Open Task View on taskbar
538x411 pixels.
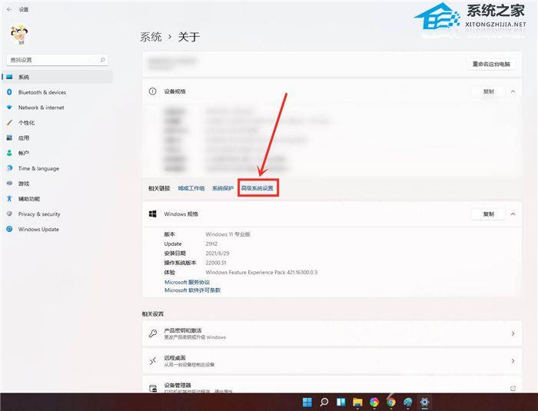(340, 402)
